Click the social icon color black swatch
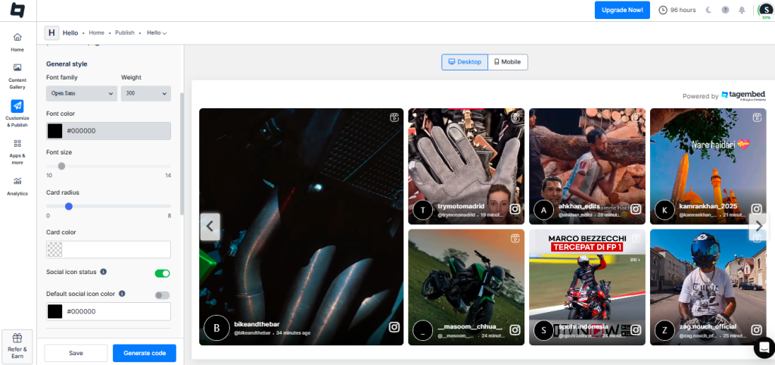The image size is (775, 365). click(x=54, y=311)
